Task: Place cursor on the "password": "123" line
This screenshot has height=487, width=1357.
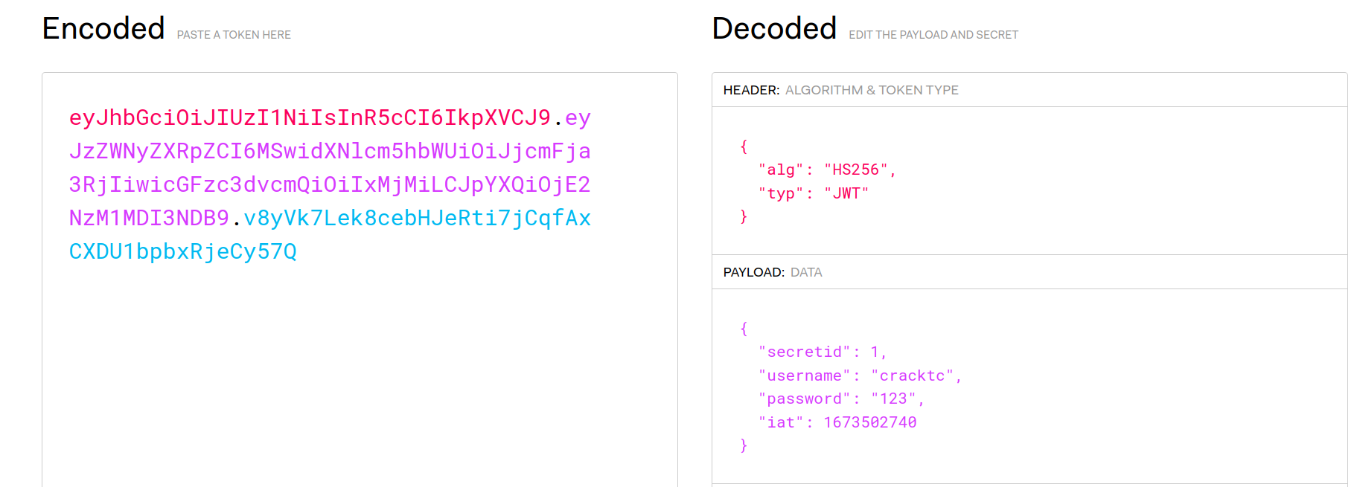Action: [x=840, y=399]
